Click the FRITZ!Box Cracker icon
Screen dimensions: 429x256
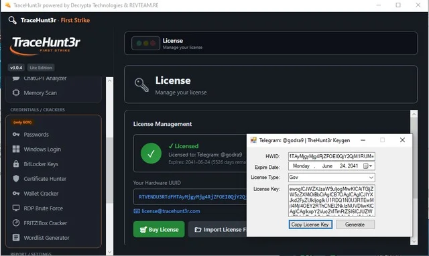coord(16,223)
